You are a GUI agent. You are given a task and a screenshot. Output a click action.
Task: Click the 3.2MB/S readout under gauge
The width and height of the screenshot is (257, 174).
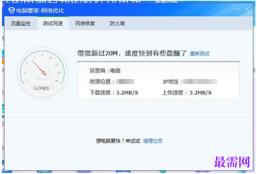tap(41, 88)
